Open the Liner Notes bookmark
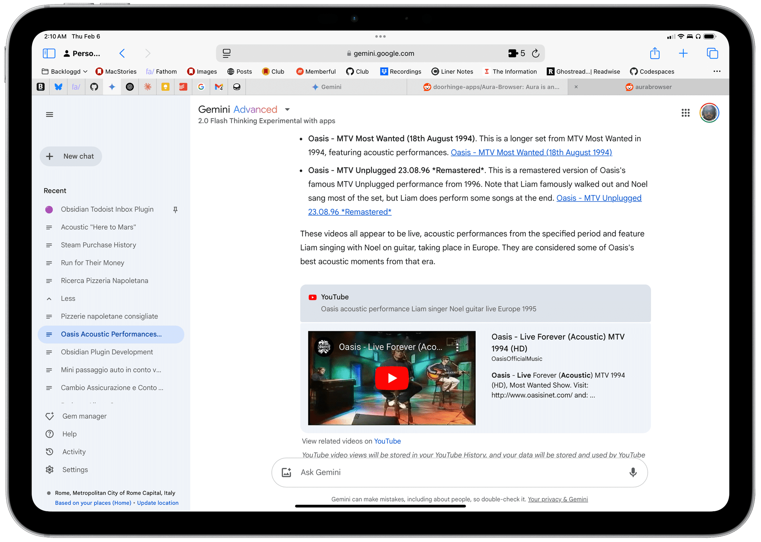 pos(452,72)
